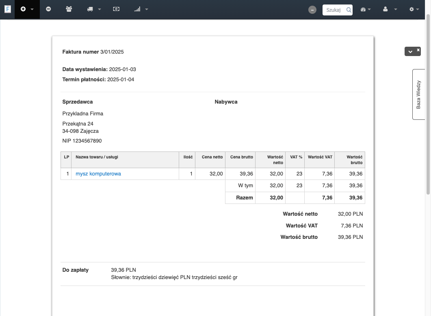Open the banknote payments icon
The image size is (431, 316).
(116, 9)
